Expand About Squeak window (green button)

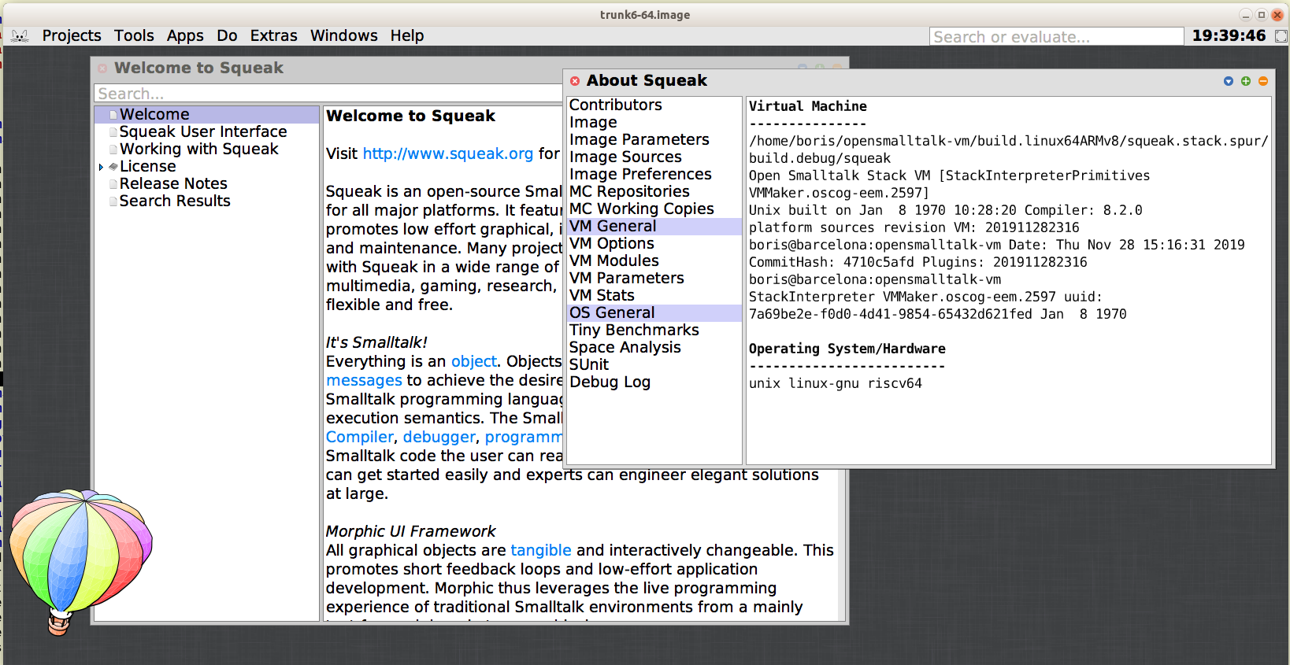coord(1246,81)
